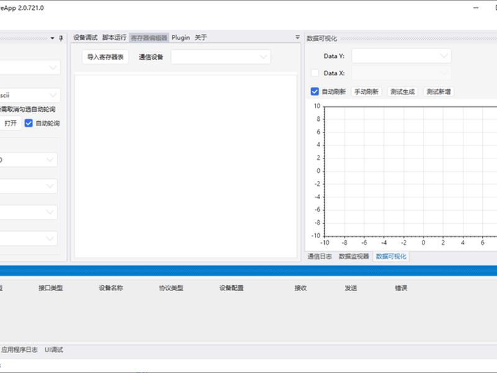The width and height of the screenshot is (497, 373).
Task: Switch to 数据监视器 bottom tab
Action: pyautogui.click(x=353, y=256)
